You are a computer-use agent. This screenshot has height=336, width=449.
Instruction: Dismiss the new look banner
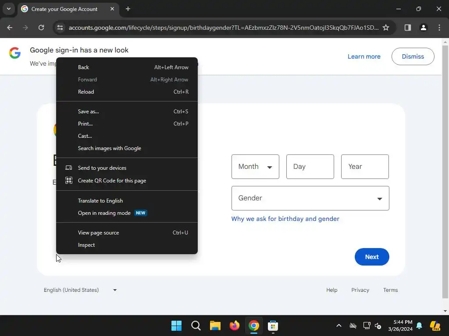click(x=413, y=56)
